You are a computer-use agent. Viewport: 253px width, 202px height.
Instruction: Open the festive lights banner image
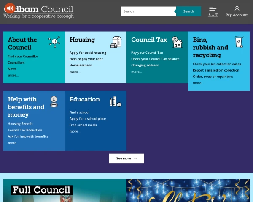click(188, 191)
